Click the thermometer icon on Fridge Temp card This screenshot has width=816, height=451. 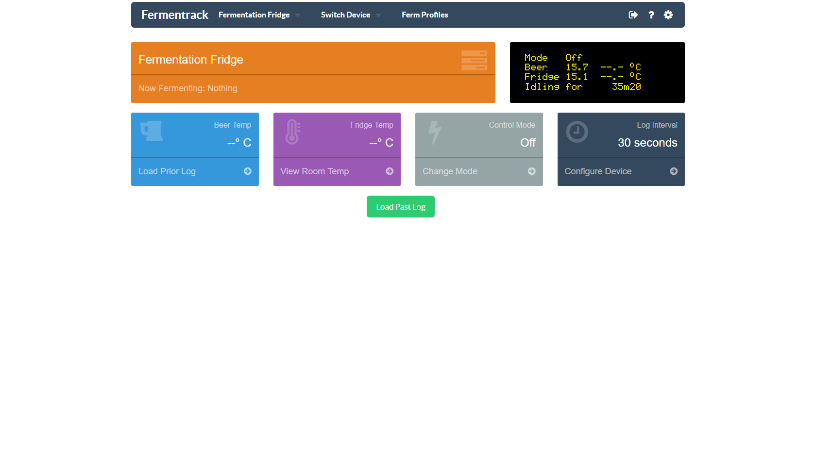click(x=292, y=132)
